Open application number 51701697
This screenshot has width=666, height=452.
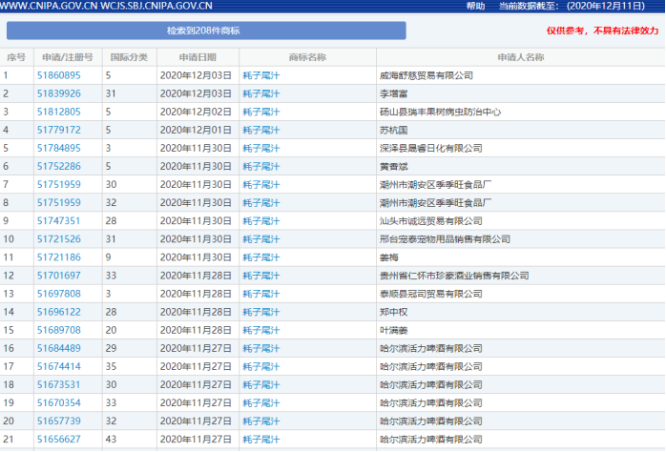click(58, 276)
